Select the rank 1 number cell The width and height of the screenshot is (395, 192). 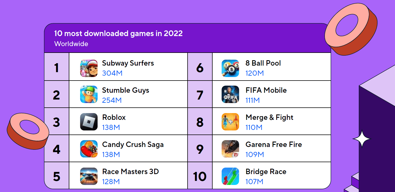pos(57,67)
